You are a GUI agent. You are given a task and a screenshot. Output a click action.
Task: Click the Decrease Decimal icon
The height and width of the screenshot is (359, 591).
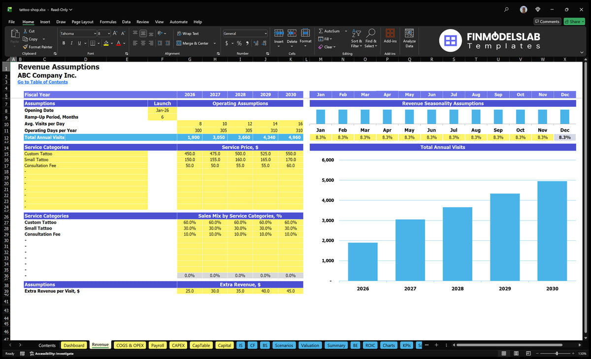click(x=263, y=43)
